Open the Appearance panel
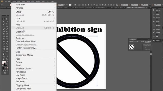163x91 pixels. point(157,30)
